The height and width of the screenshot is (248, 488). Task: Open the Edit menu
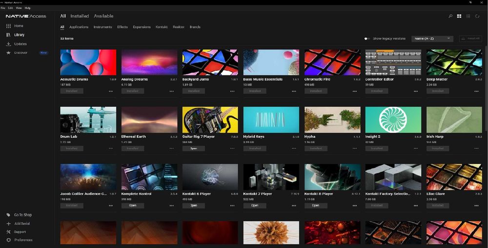[x=10, y=8]
